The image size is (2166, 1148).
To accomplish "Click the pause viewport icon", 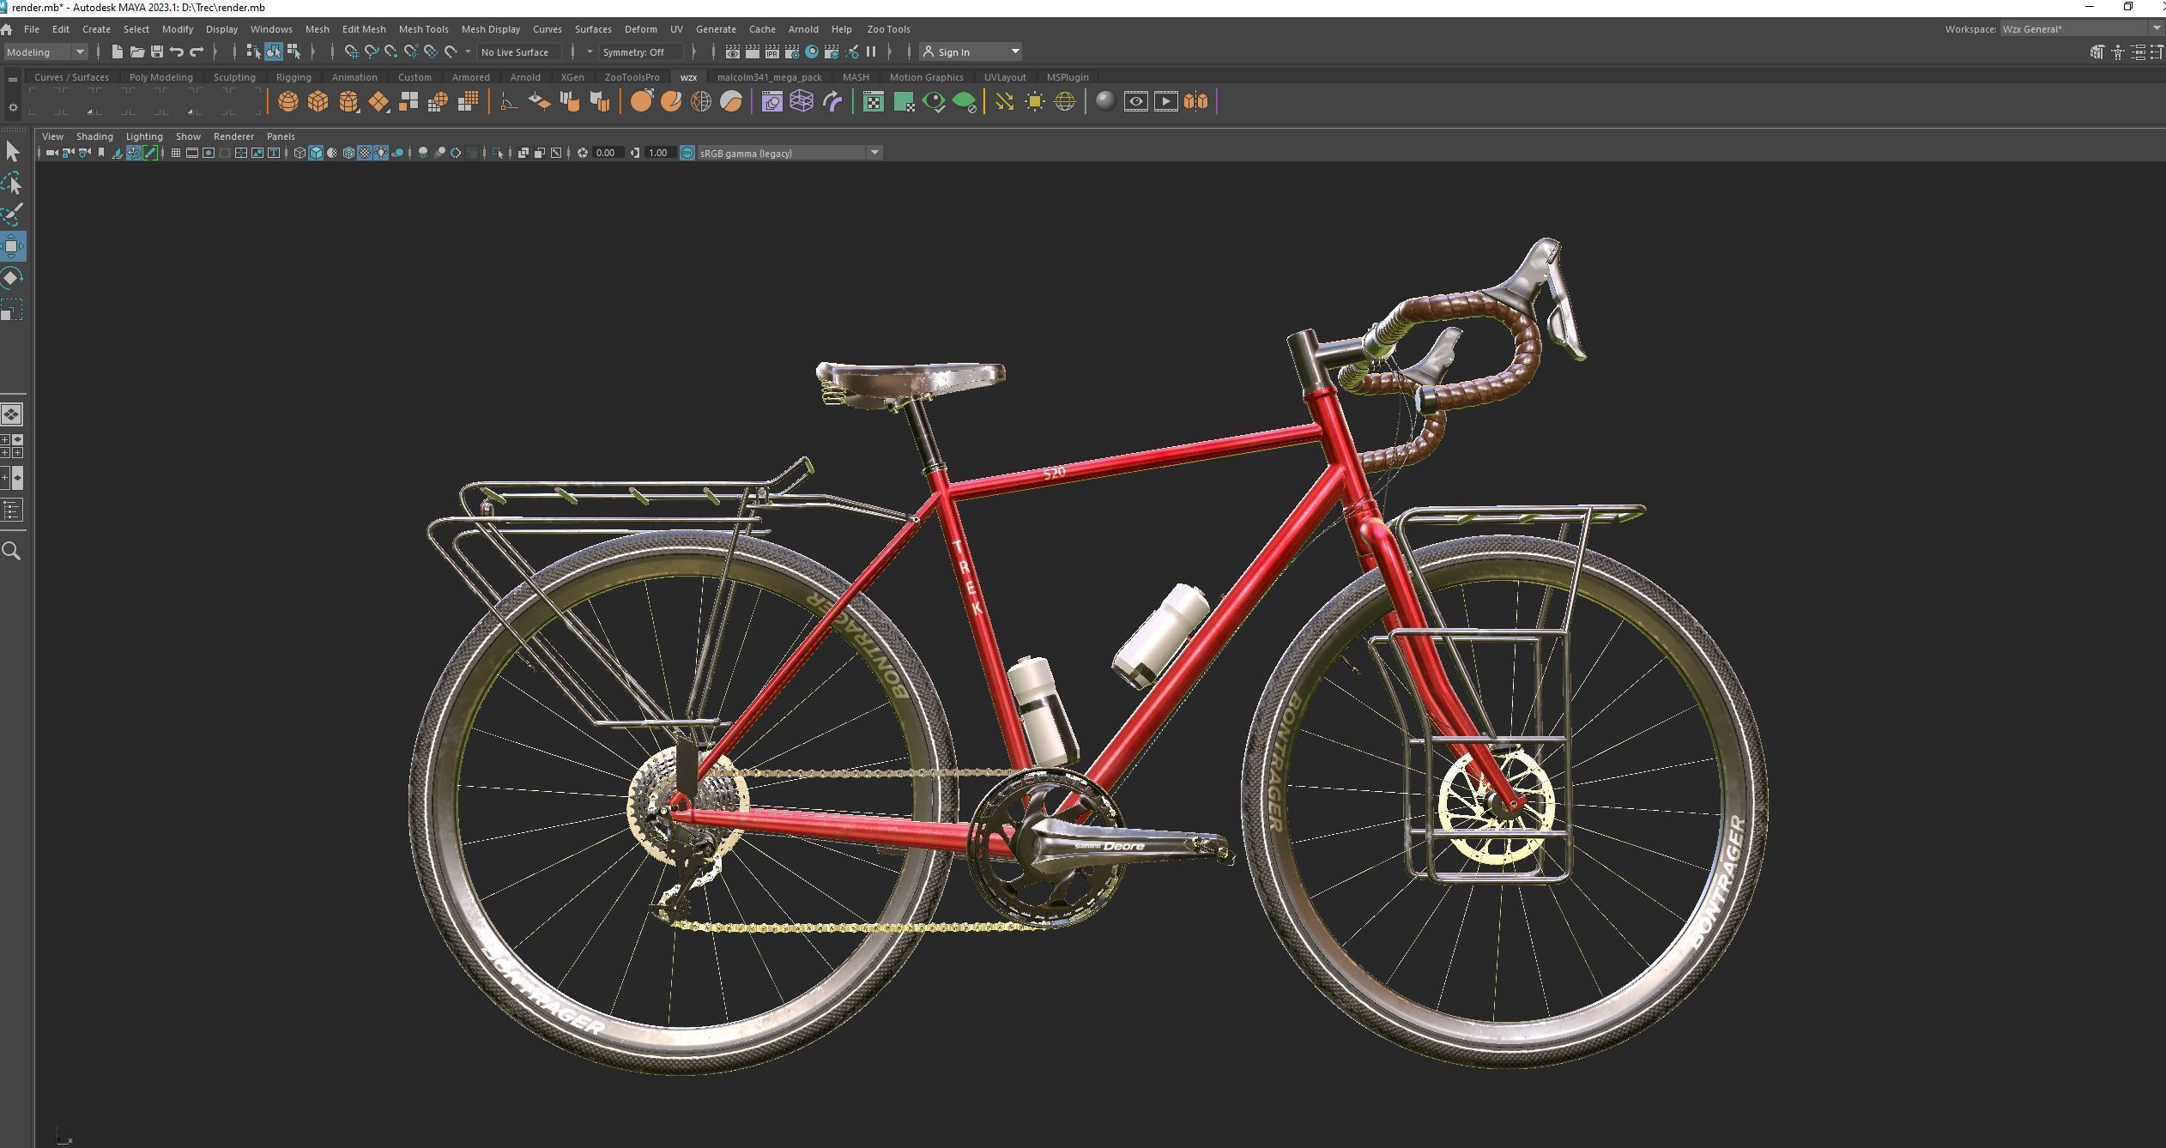I will (871, 51).
